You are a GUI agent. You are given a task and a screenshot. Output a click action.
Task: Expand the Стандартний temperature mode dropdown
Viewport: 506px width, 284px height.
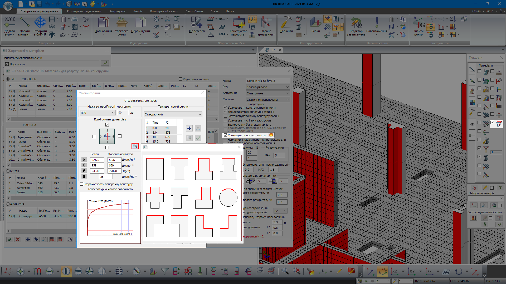(x=173, y=114)
